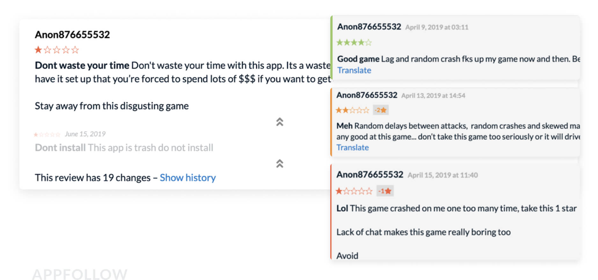The image size is (598, 280).
Task: Click the -1 star change badge
Action: (x=385, y=191)
